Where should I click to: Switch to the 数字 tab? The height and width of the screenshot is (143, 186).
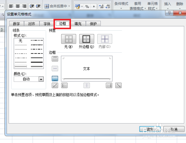click(16, 24)
